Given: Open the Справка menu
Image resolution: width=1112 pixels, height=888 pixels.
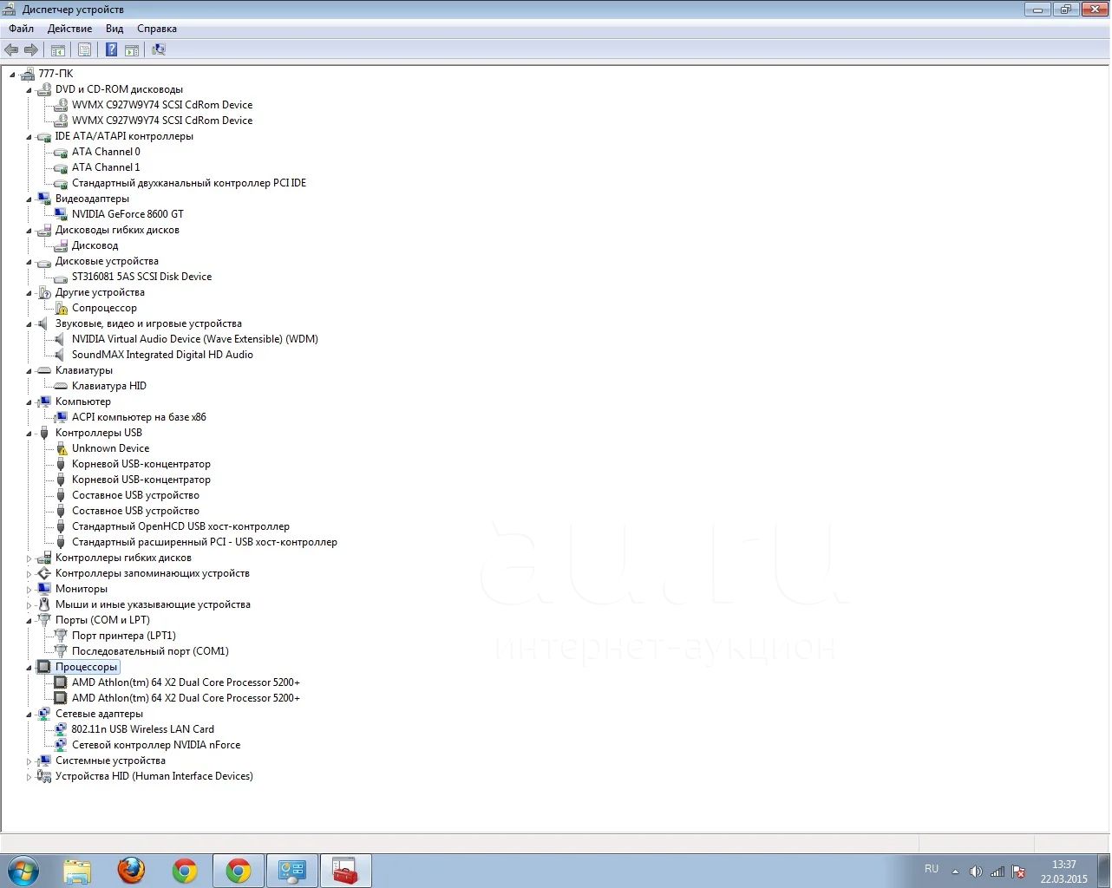Looking at the screenshot, I should 157,29.
